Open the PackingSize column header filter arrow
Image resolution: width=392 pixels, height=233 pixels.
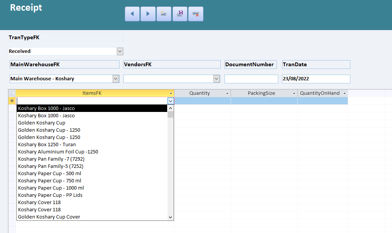(294, 93)
